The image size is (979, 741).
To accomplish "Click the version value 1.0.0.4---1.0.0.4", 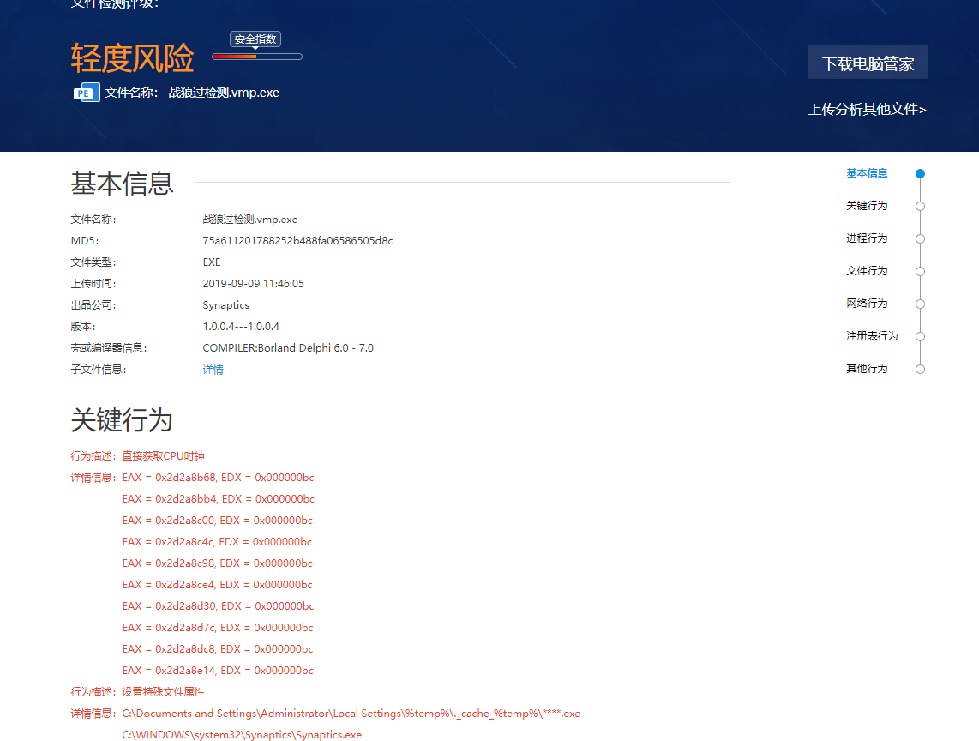I will [240, 326].
